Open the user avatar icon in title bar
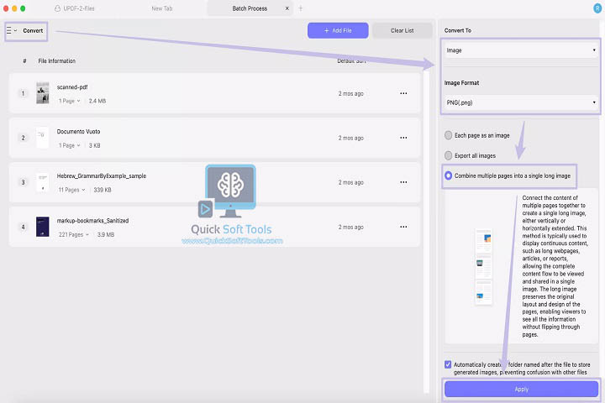The height and width of the screenshot is (403, 605). pos(597,8)
